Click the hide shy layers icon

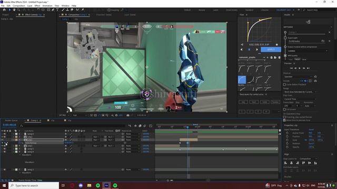tap(136, 126)
